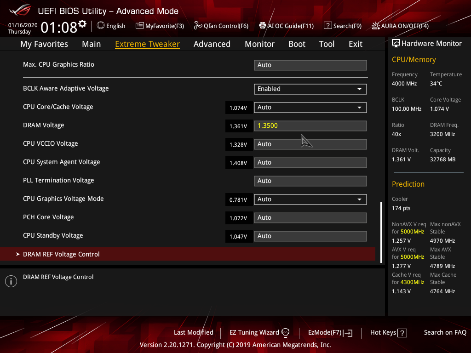Click English language selector
This screenshot has width=471, height=353.
coord(115,26)
